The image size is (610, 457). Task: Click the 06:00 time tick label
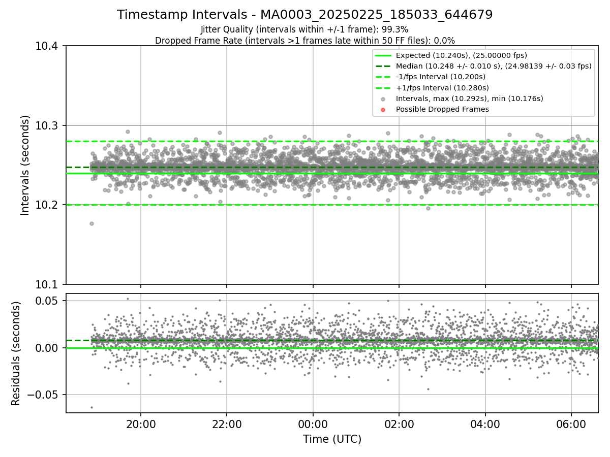571,423
